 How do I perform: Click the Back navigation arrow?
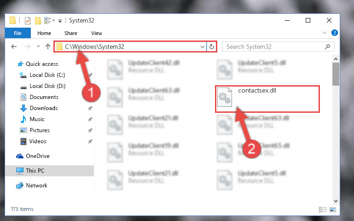click(14, 47)
